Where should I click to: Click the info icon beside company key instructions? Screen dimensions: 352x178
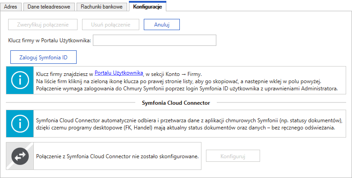(x=20, y=80)
